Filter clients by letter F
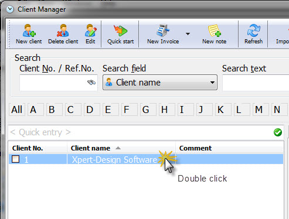289x219 pixels. pyautogui.click(x=130, y=109)
